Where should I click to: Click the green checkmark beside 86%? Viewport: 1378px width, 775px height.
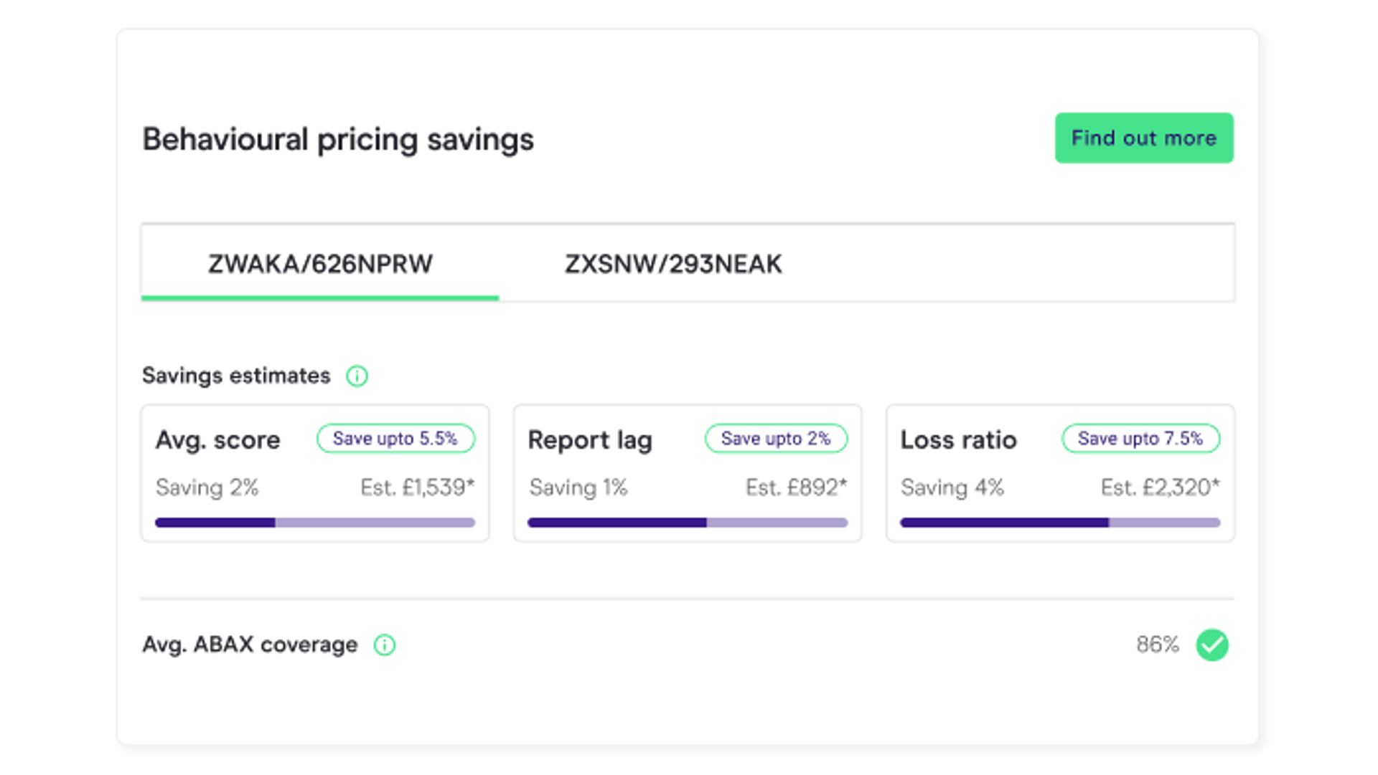coord(1213,645)
